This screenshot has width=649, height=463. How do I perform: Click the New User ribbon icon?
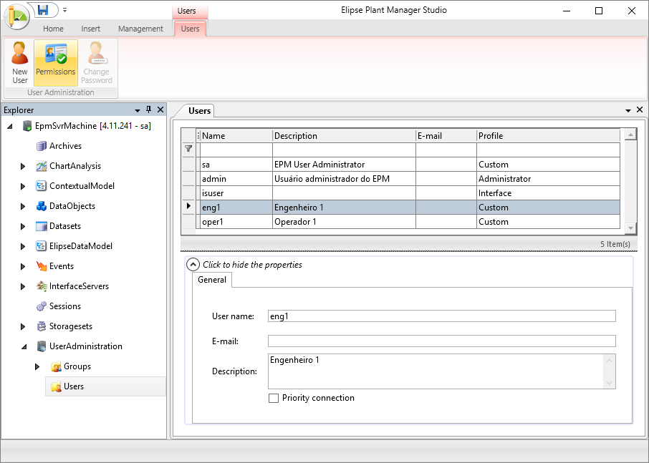click(20, 63)
